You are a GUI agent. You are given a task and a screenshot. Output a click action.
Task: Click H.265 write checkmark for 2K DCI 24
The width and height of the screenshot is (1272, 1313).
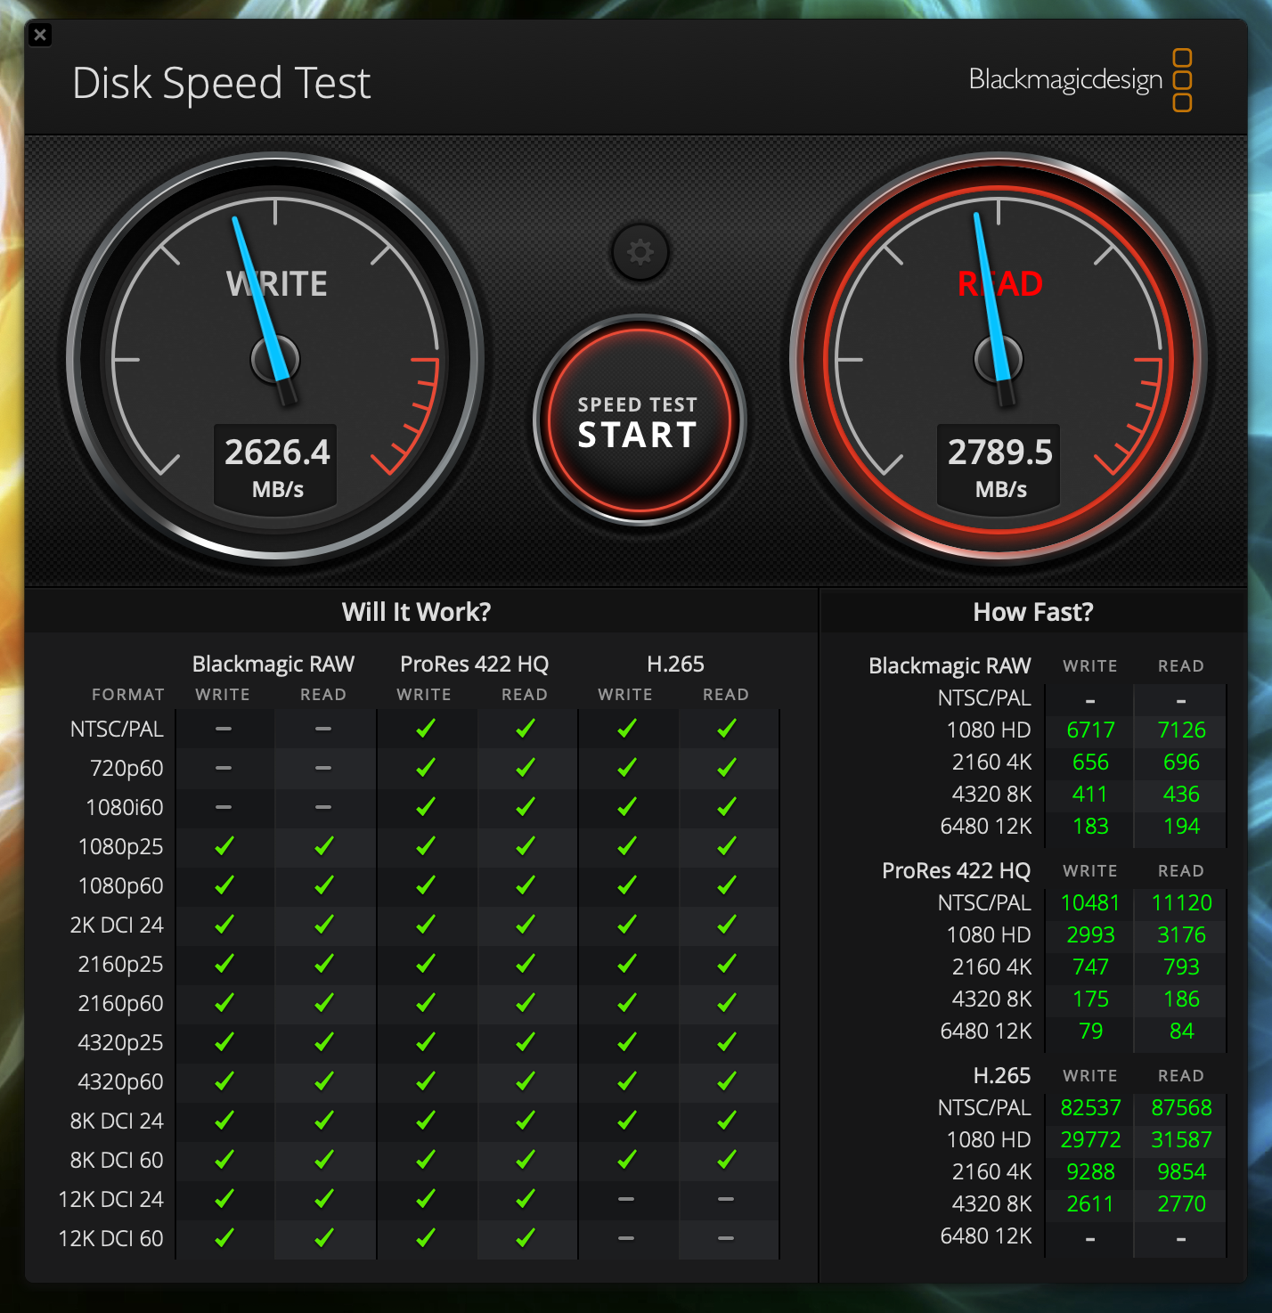pyautogui.click(x=626, y=925)
